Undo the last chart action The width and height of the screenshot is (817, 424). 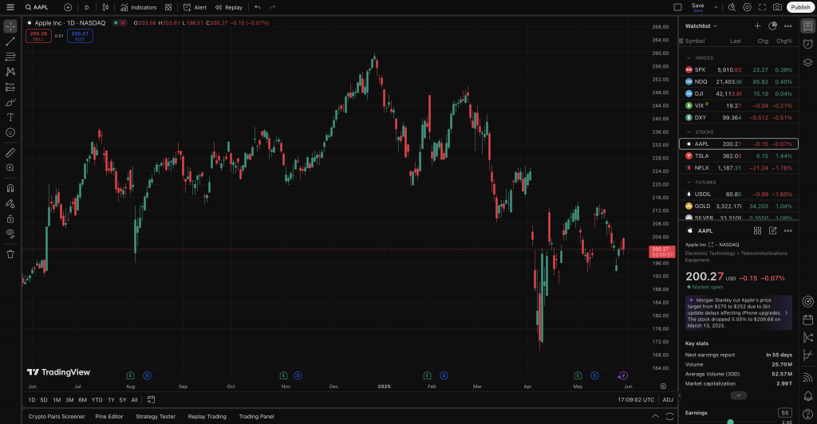point(258,7)
